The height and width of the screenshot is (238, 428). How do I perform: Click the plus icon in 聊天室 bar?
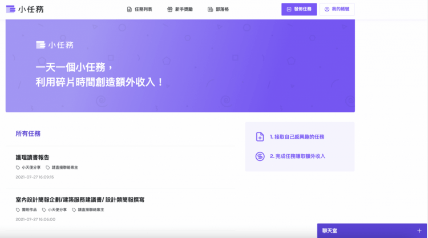(419, 231)
